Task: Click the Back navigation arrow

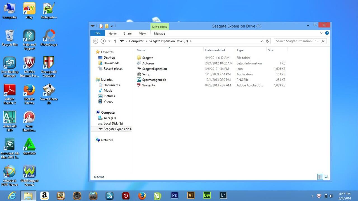Action: pos(95,41)
